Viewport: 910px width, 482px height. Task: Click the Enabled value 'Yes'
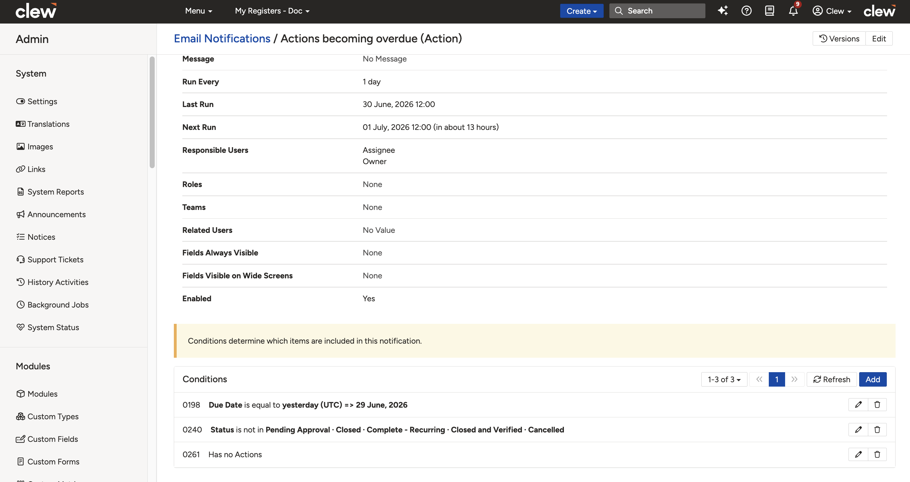(369, 299)
